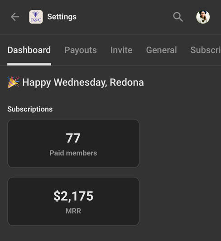
Task: Click the Subscriptions section heading
Action: click(x=30, y=109)
